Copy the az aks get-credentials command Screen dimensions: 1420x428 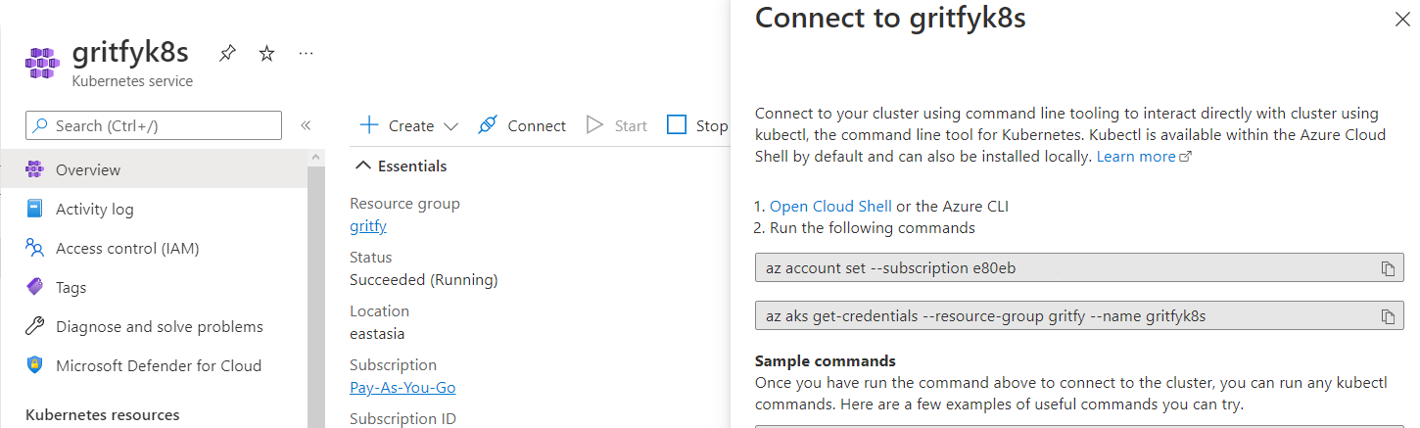point(1388,315)
